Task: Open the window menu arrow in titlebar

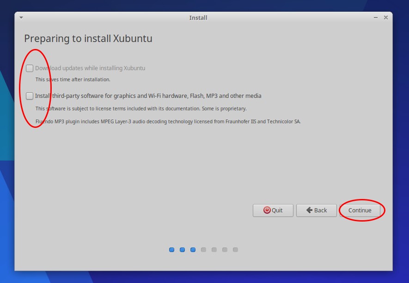Action: pos(21,18)
